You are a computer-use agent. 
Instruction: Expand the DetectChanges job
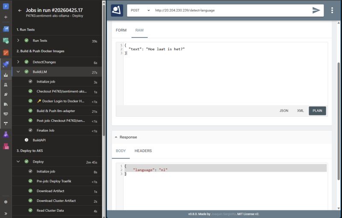[x=18, y=62]
